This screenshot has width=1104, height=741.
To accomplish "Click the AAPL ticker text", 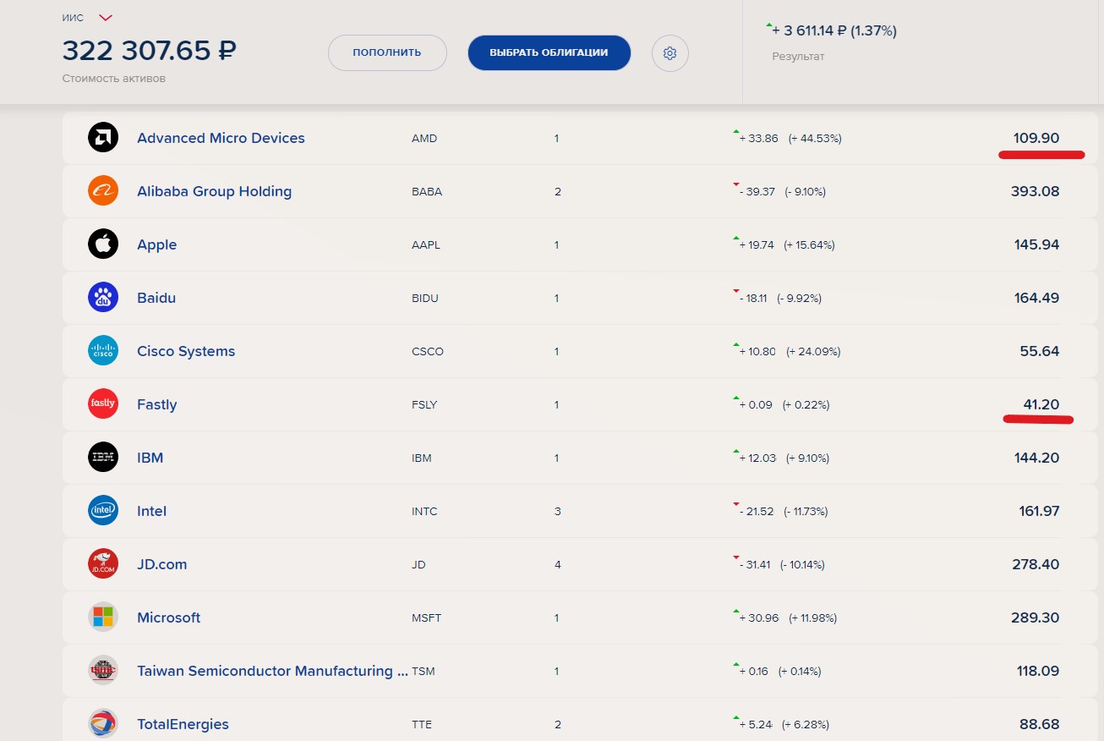I will pyautogui.click(x=426, y=244).
